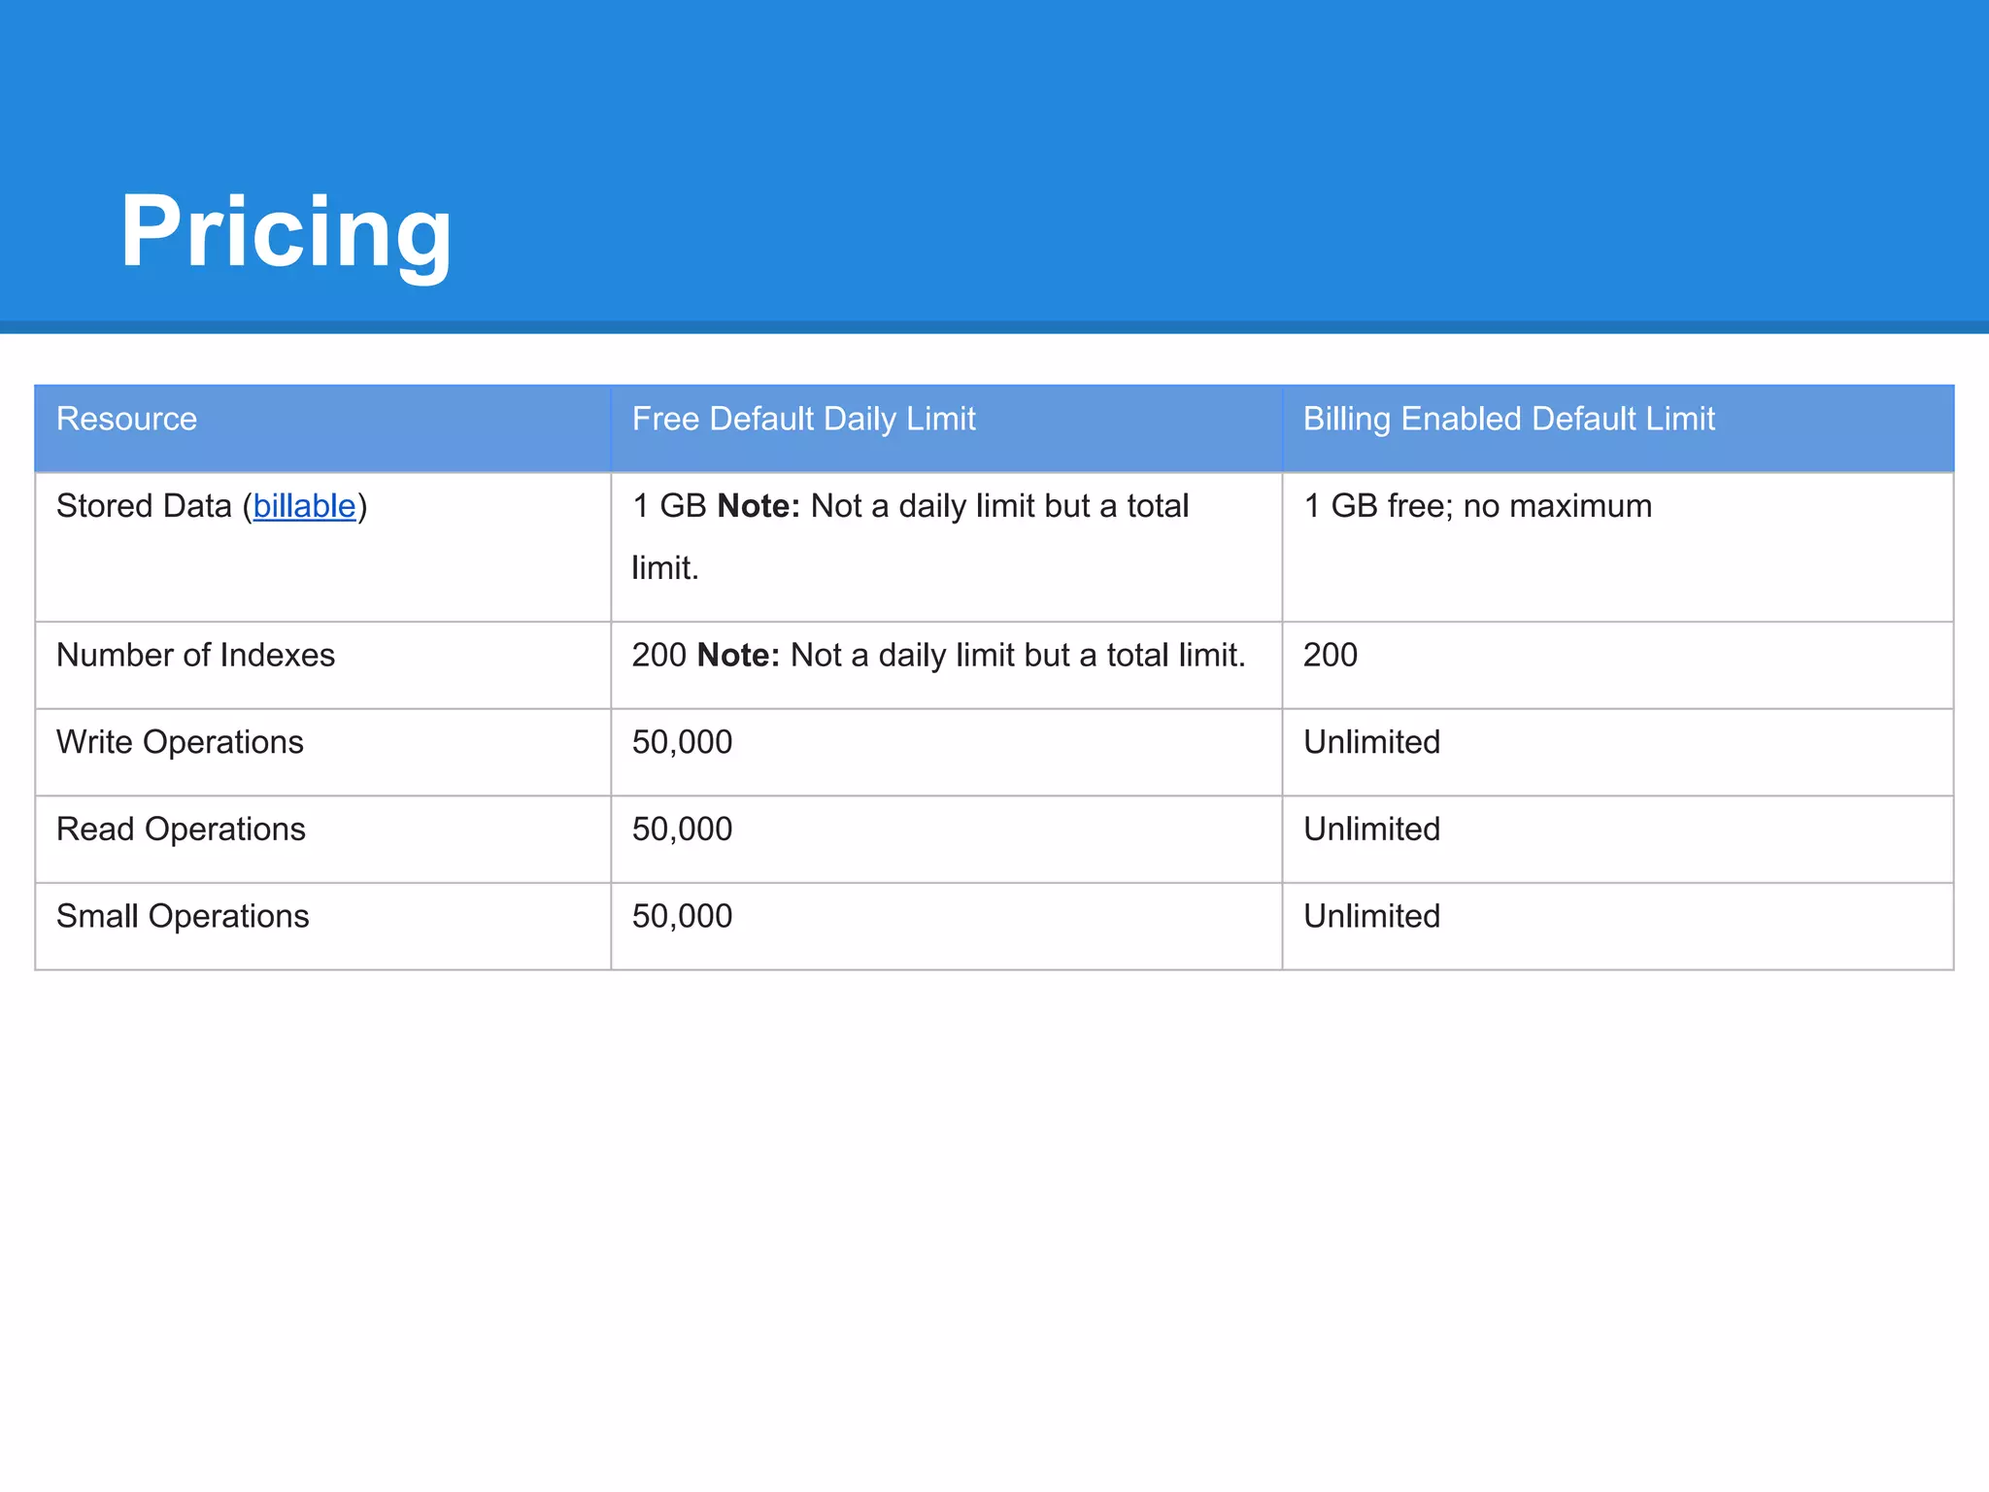
Task: Select the 50,000 value for Write Operations
Action: pyautogui.click(x=682, y=742)
